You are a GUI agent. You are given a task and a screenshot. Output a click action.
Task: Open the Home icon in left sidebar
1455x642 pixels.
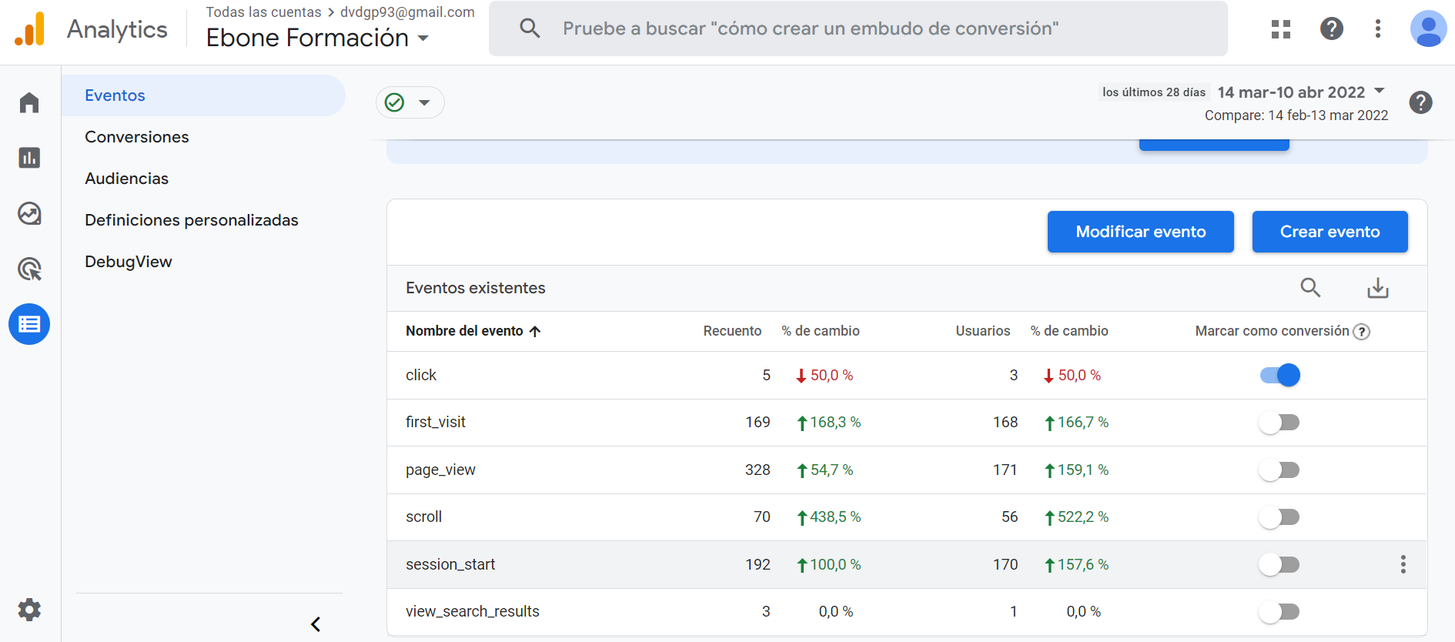click(x=29, y=102)
